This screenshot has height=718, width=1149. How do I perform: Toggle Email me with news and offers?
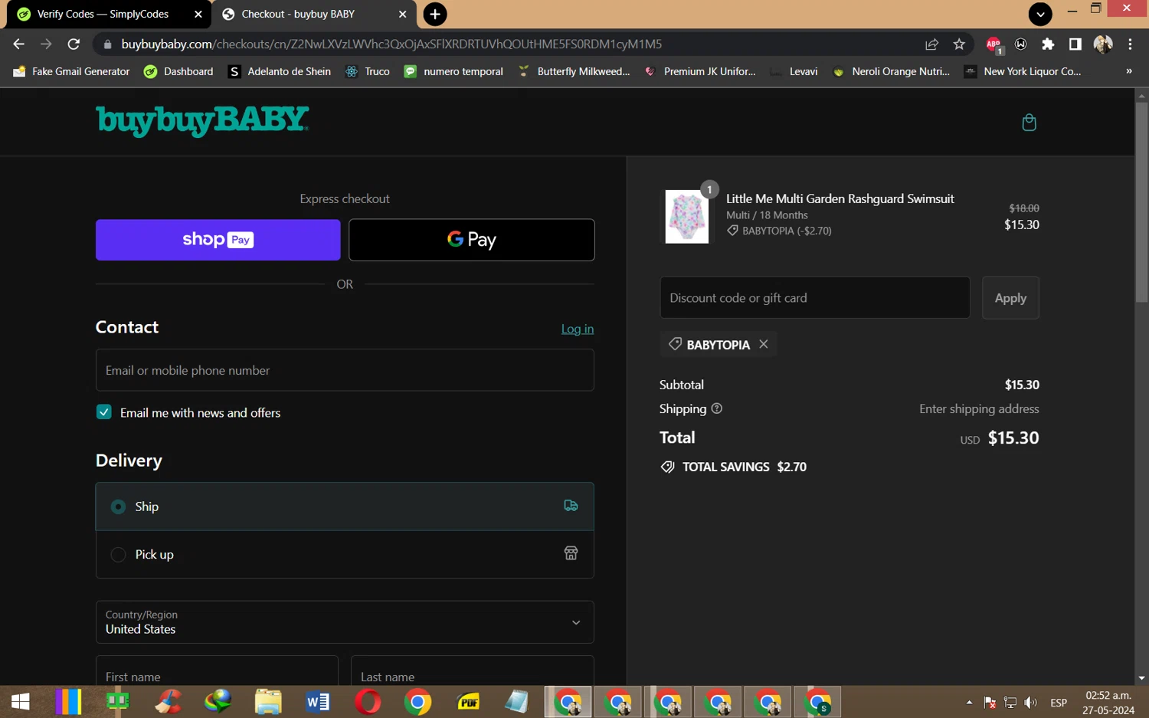click(x=104, y=412)
